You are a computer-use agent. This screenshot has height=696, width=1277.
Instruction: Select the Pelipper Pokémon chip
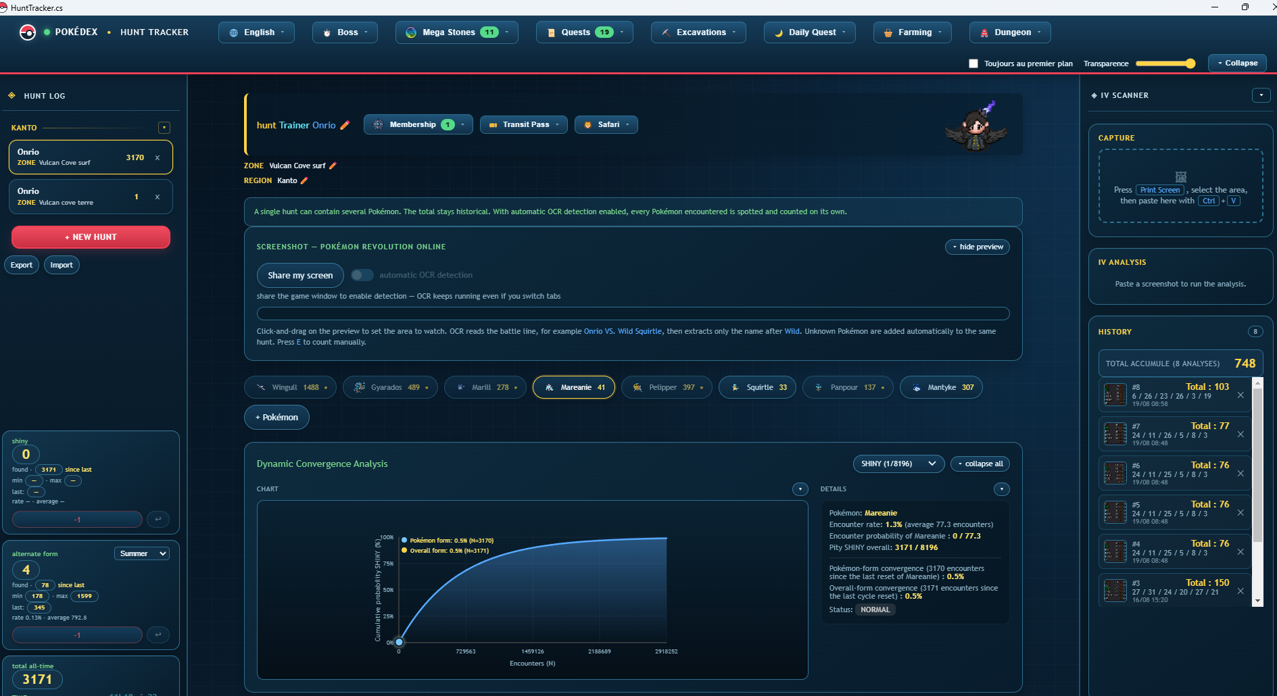[x=667, y=388]
